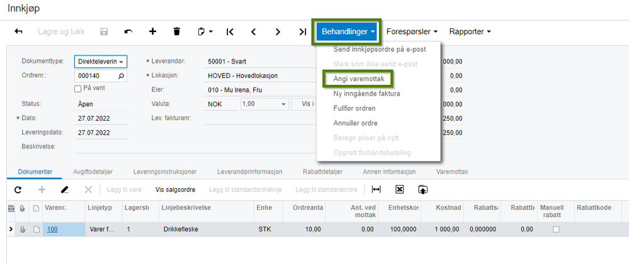
Task: Click the Eier field 010 - Mu Irena
Action: click(261, 90)
